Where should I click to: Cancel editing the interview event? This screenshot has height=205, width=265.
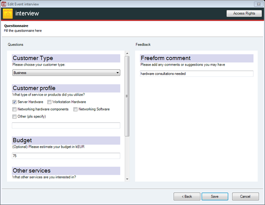[245, 197]
